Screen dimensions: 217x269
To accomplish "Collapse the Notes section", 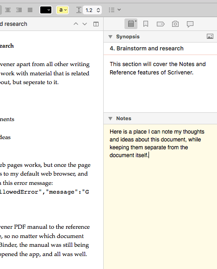I will point(111,118).
